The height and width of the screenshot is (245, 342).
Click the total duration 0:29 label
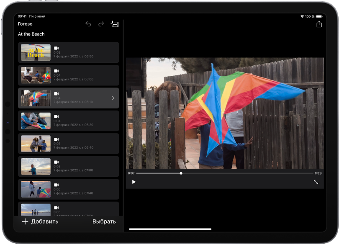click(318, 173)
